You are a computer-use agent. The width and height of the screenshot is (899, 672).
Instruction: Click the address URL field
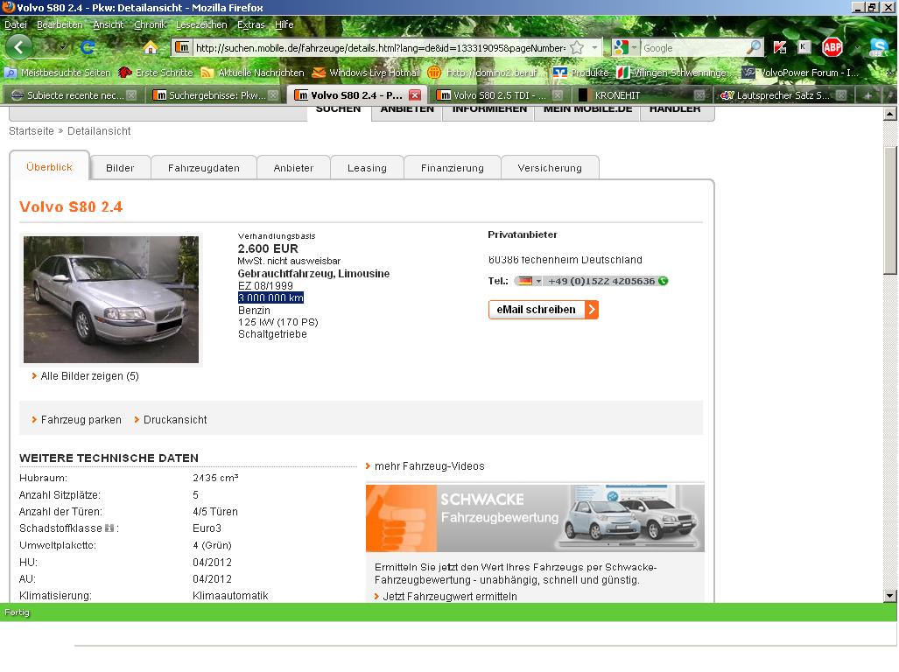pyautogui.click(x=380, y=48)
